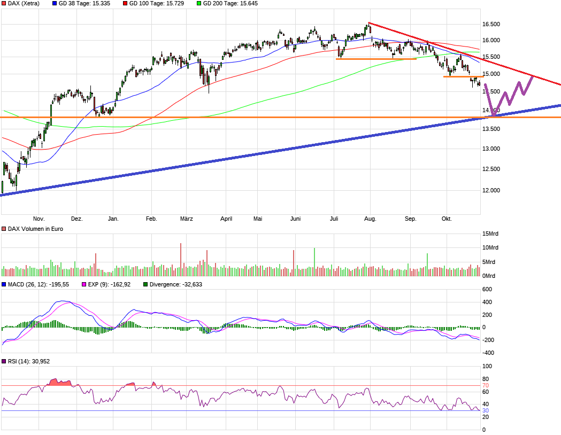Select the 'GD 100 Tage: 15.729' label
561x435 pixels.
tap(156, 3)
